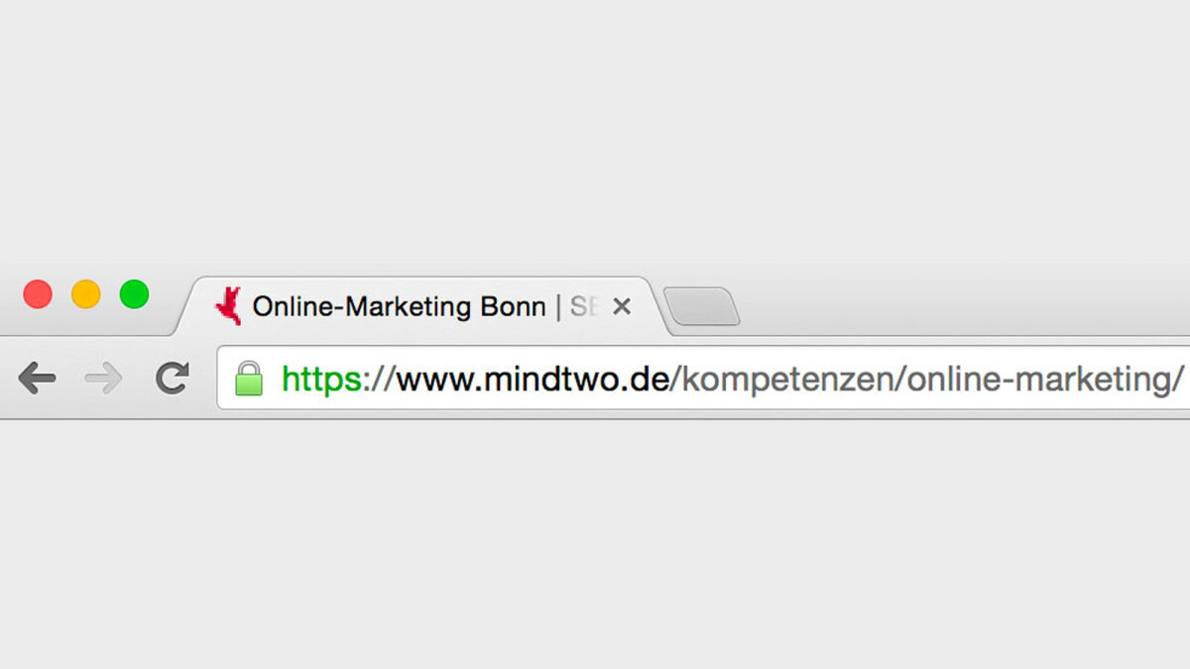Maximize the window with the green button
This screenshot has width=1190, height=669.
coord(134,294)
